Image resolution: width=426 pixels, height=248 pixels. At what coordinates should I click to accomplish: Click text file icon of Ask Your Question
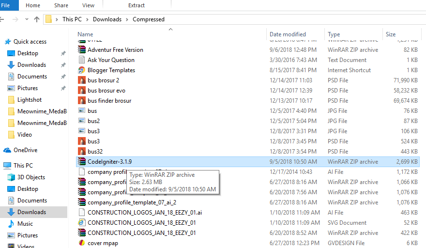[81, 60]
